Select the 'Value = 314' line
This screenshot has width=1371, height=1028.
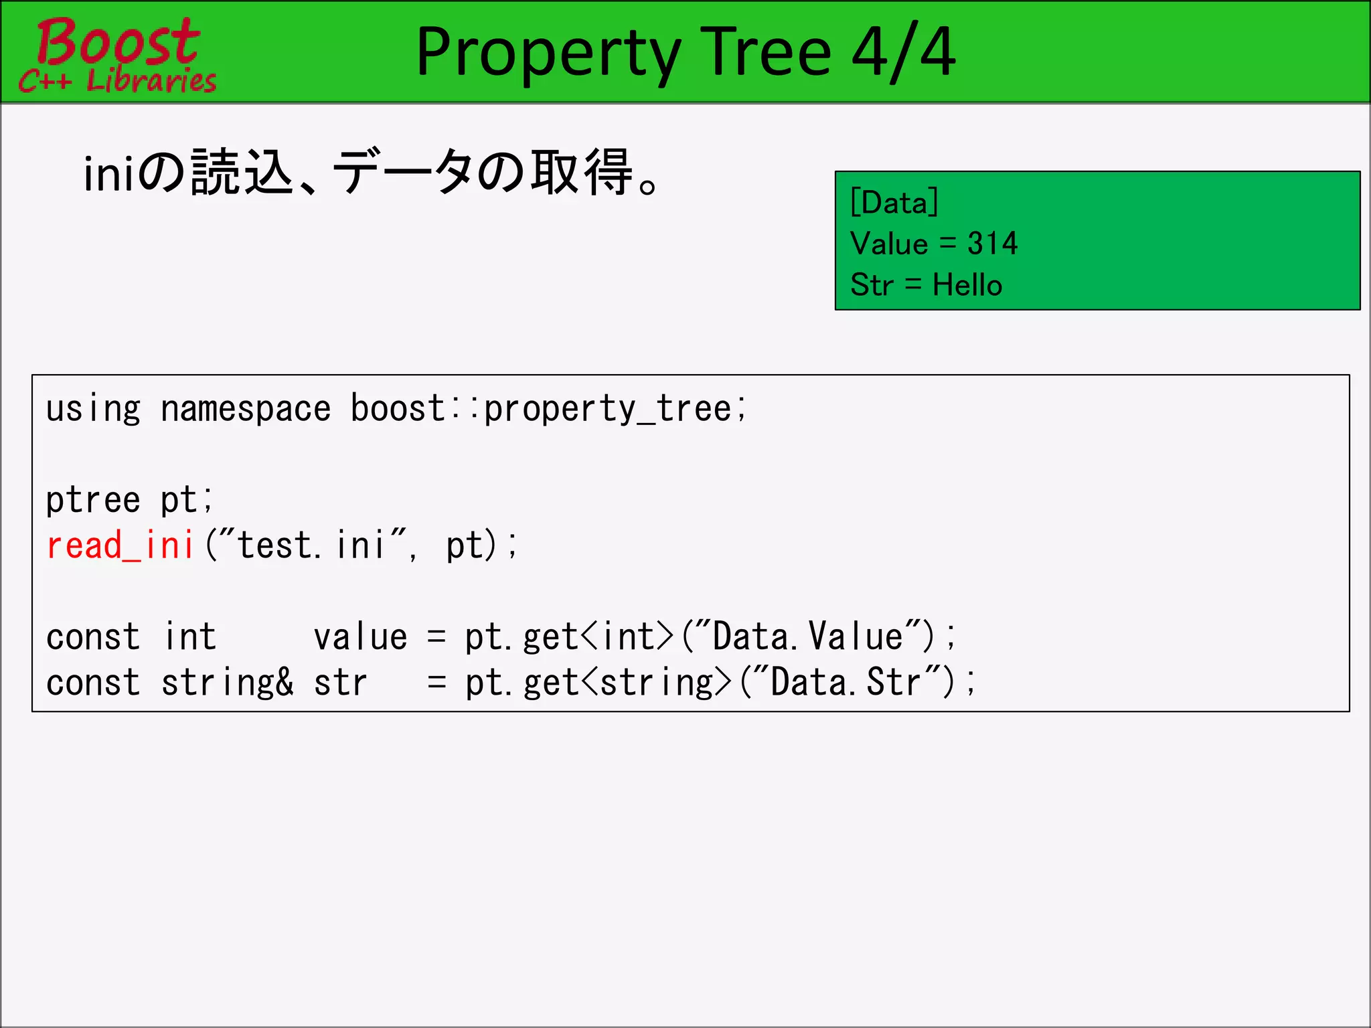coord(934,243)
